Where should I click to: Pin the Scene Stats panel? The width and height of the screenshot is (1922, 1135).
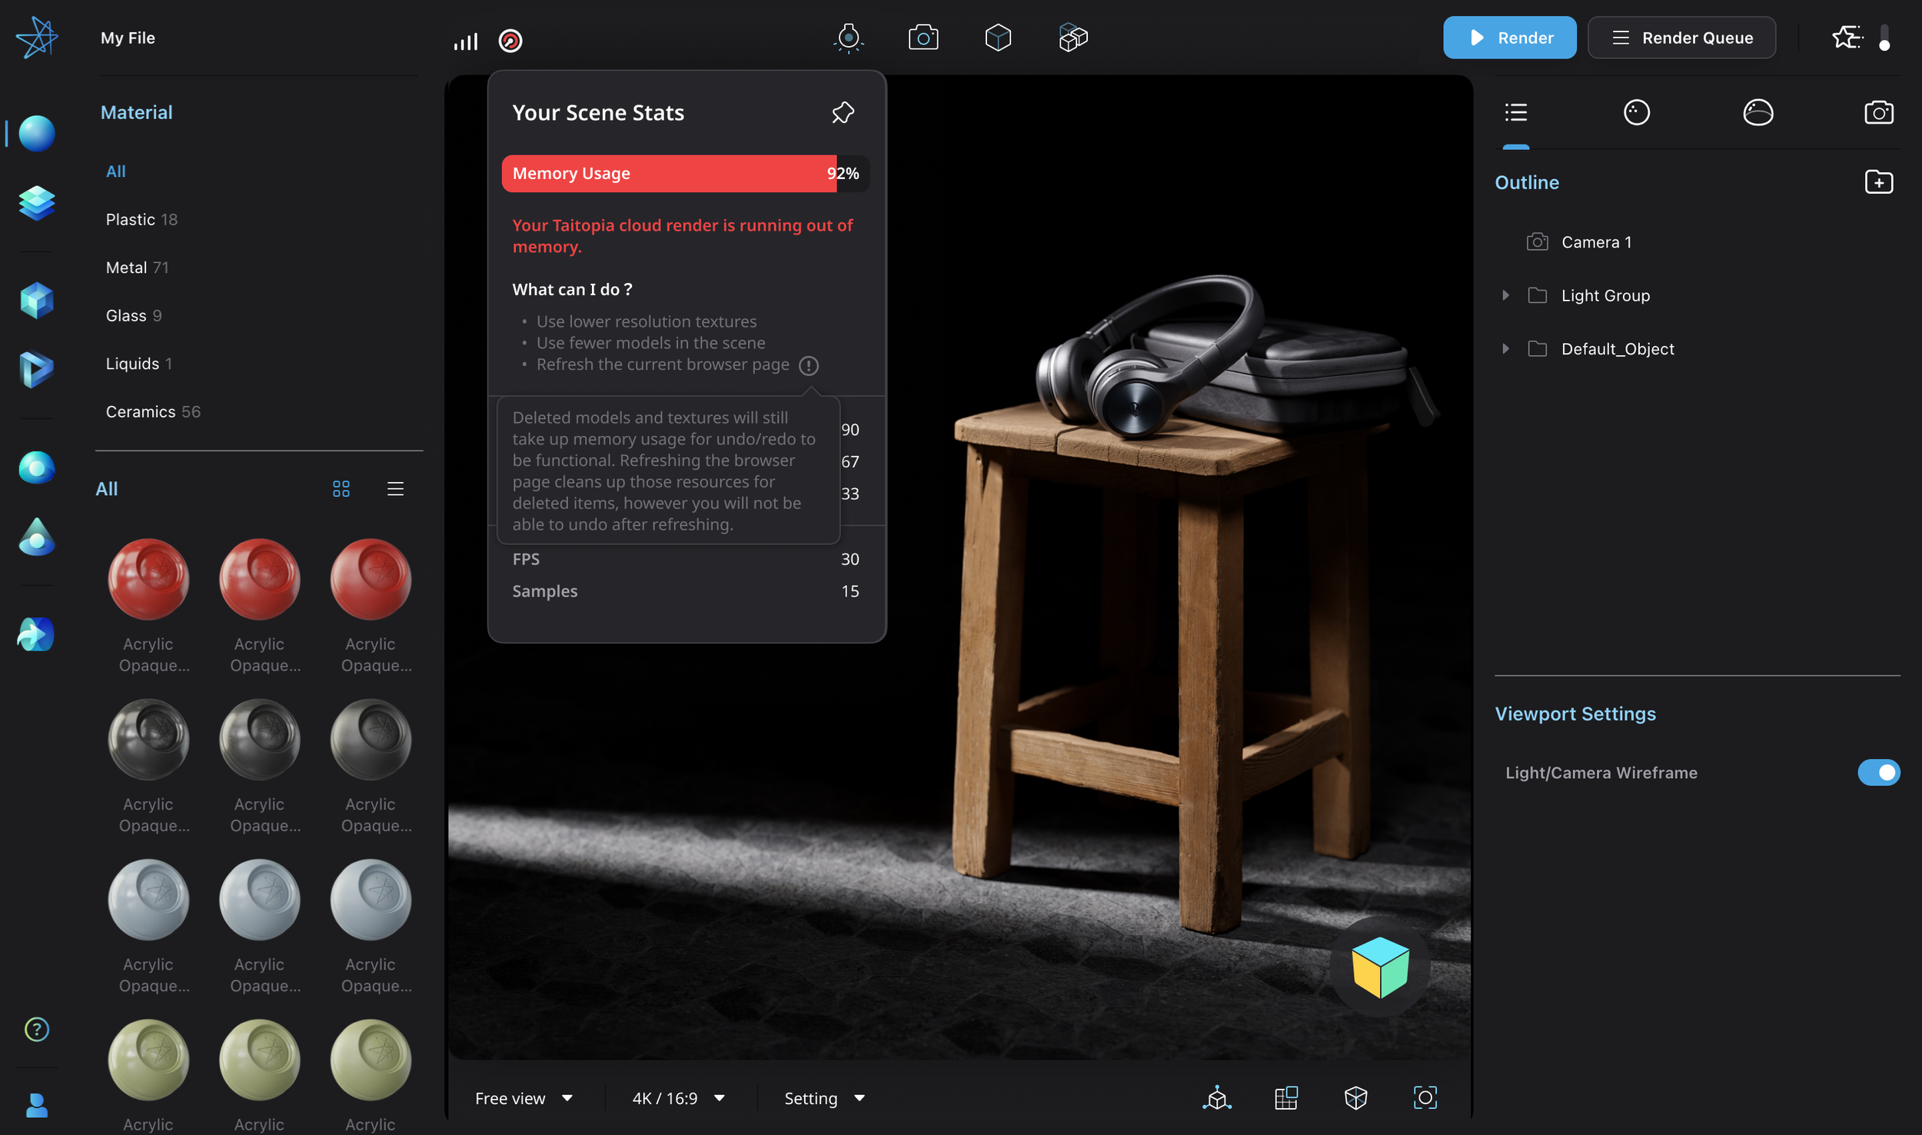pyautogui.click(x=843, y=112)
